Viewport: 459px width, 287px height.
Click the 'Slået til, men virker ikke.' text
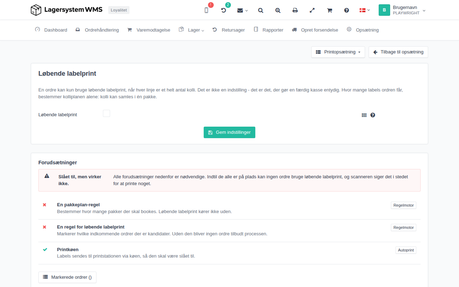(80, 180)
